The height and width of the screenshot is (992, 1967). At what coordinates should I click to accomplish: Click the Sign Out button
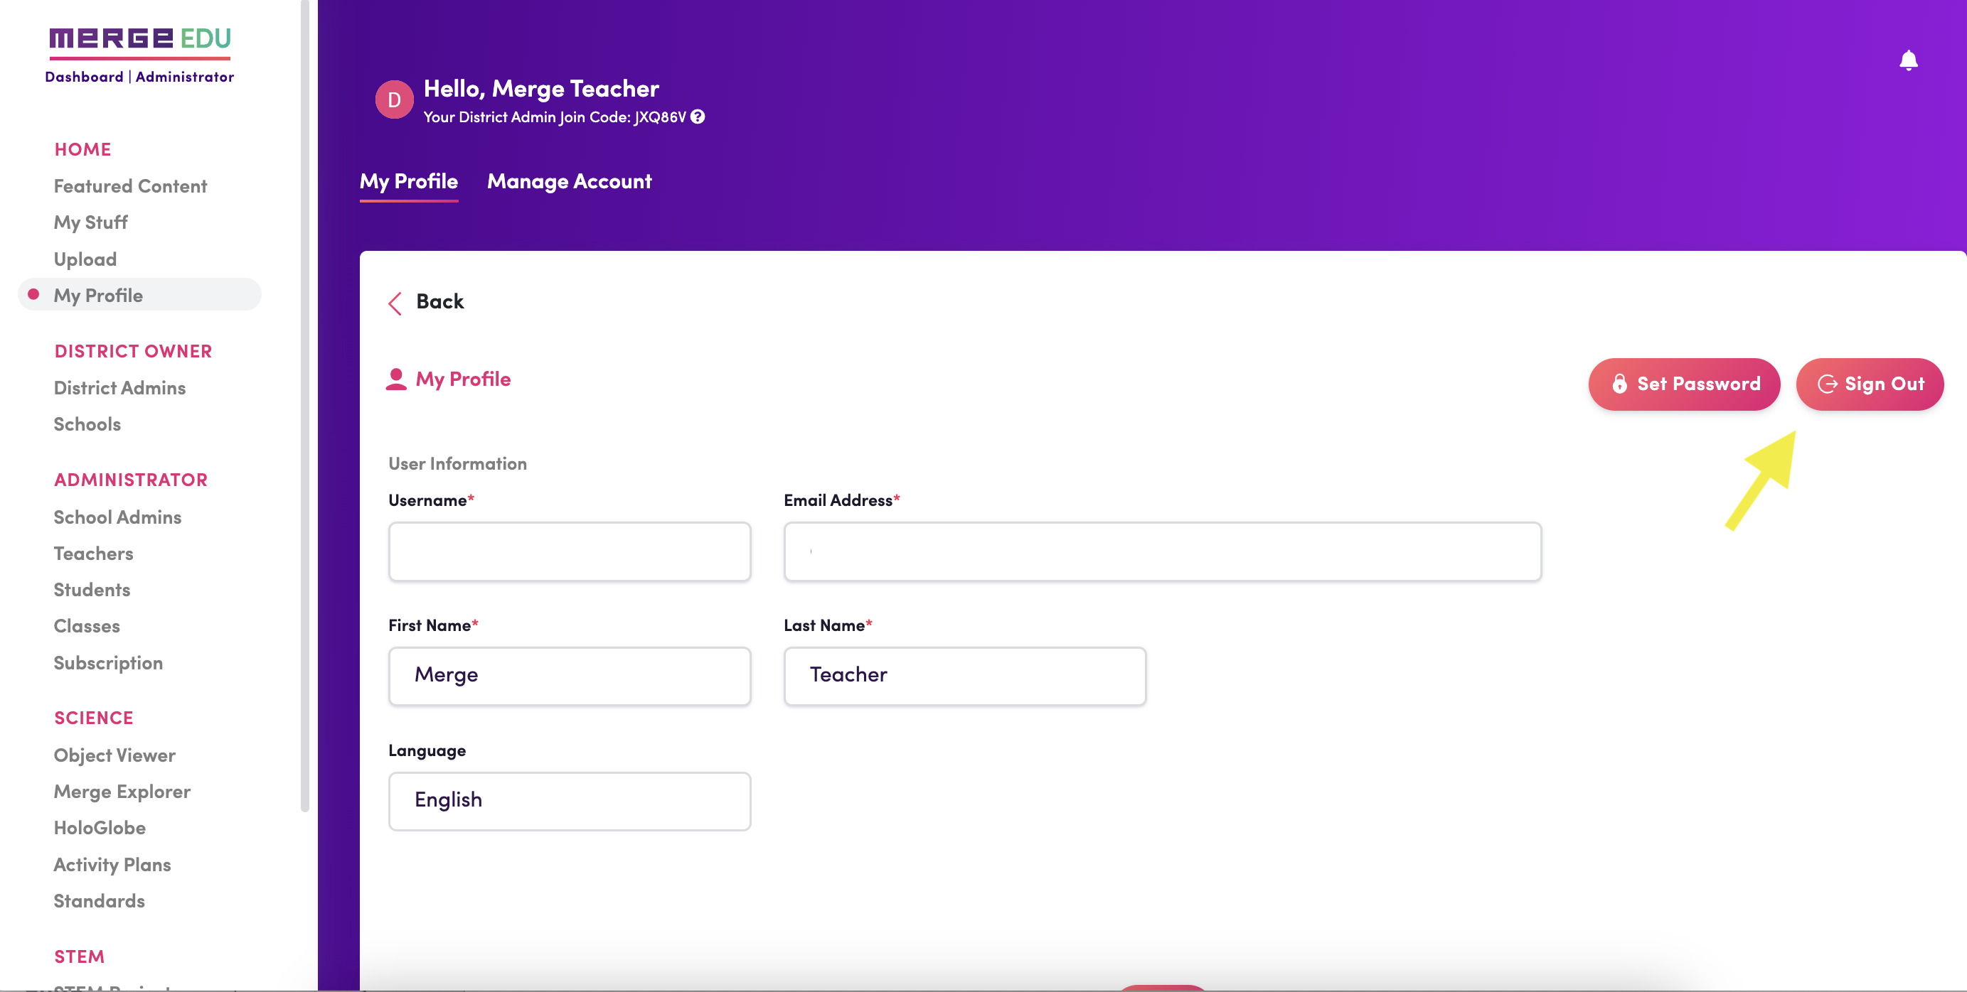(1870, 384)
